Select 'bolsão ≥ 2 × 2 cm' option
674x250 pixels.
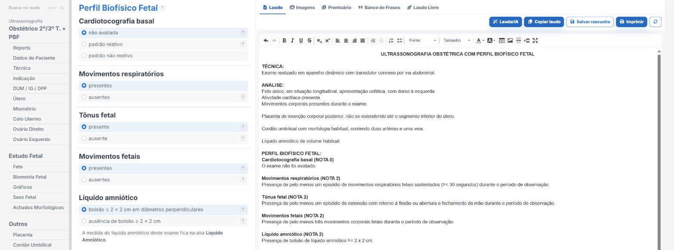tap(164, 210)
